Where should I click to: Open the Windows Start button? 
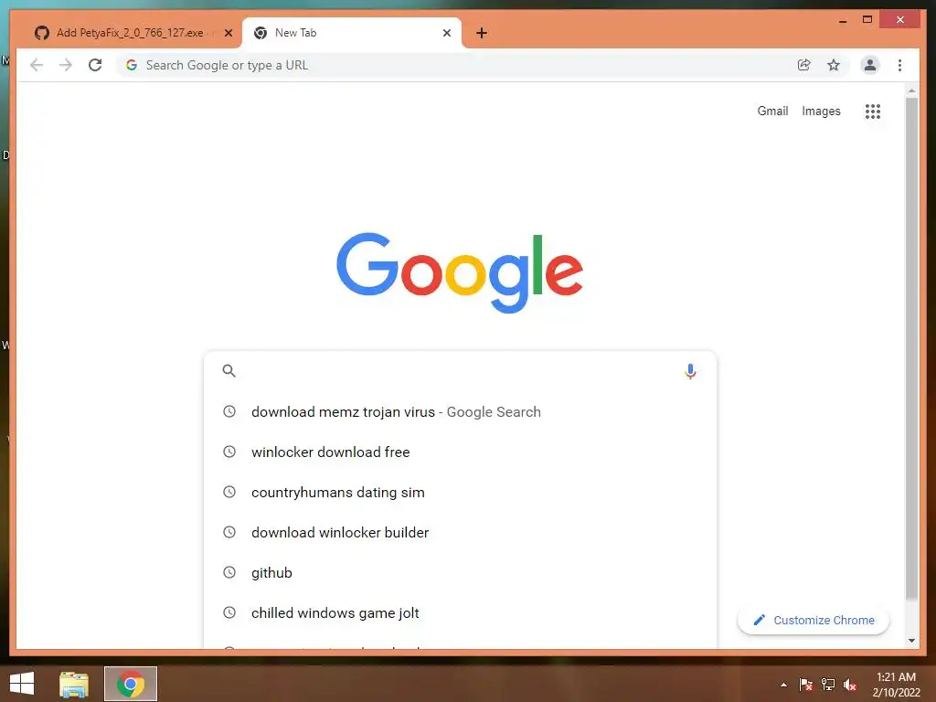pos(22,684)
